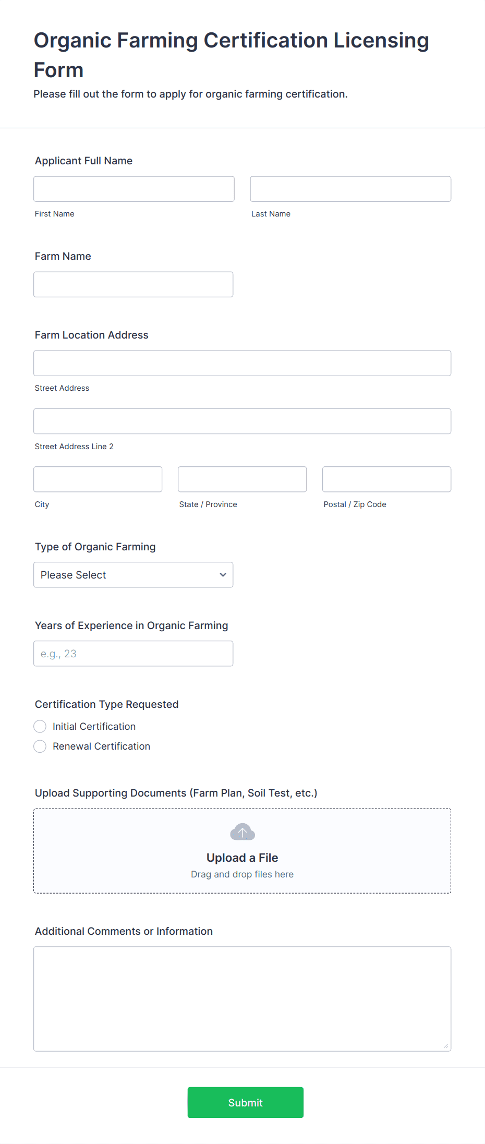Focus the Last Name input field
Viewport: 485px width, 1144px height.
click(x=350, y=189)
